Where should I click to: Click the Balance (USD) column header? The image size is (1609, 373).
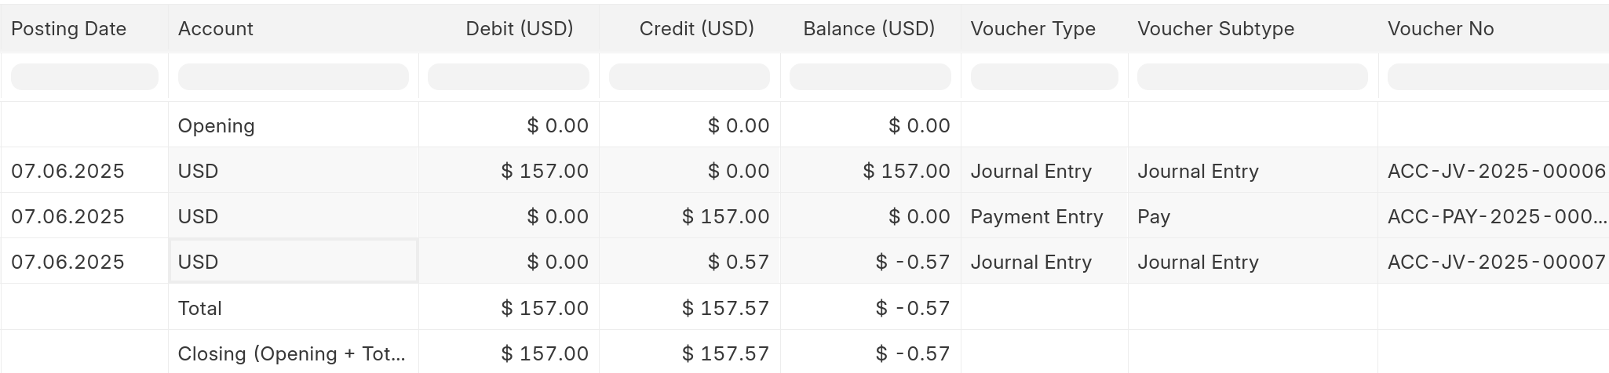click(869, 29)
